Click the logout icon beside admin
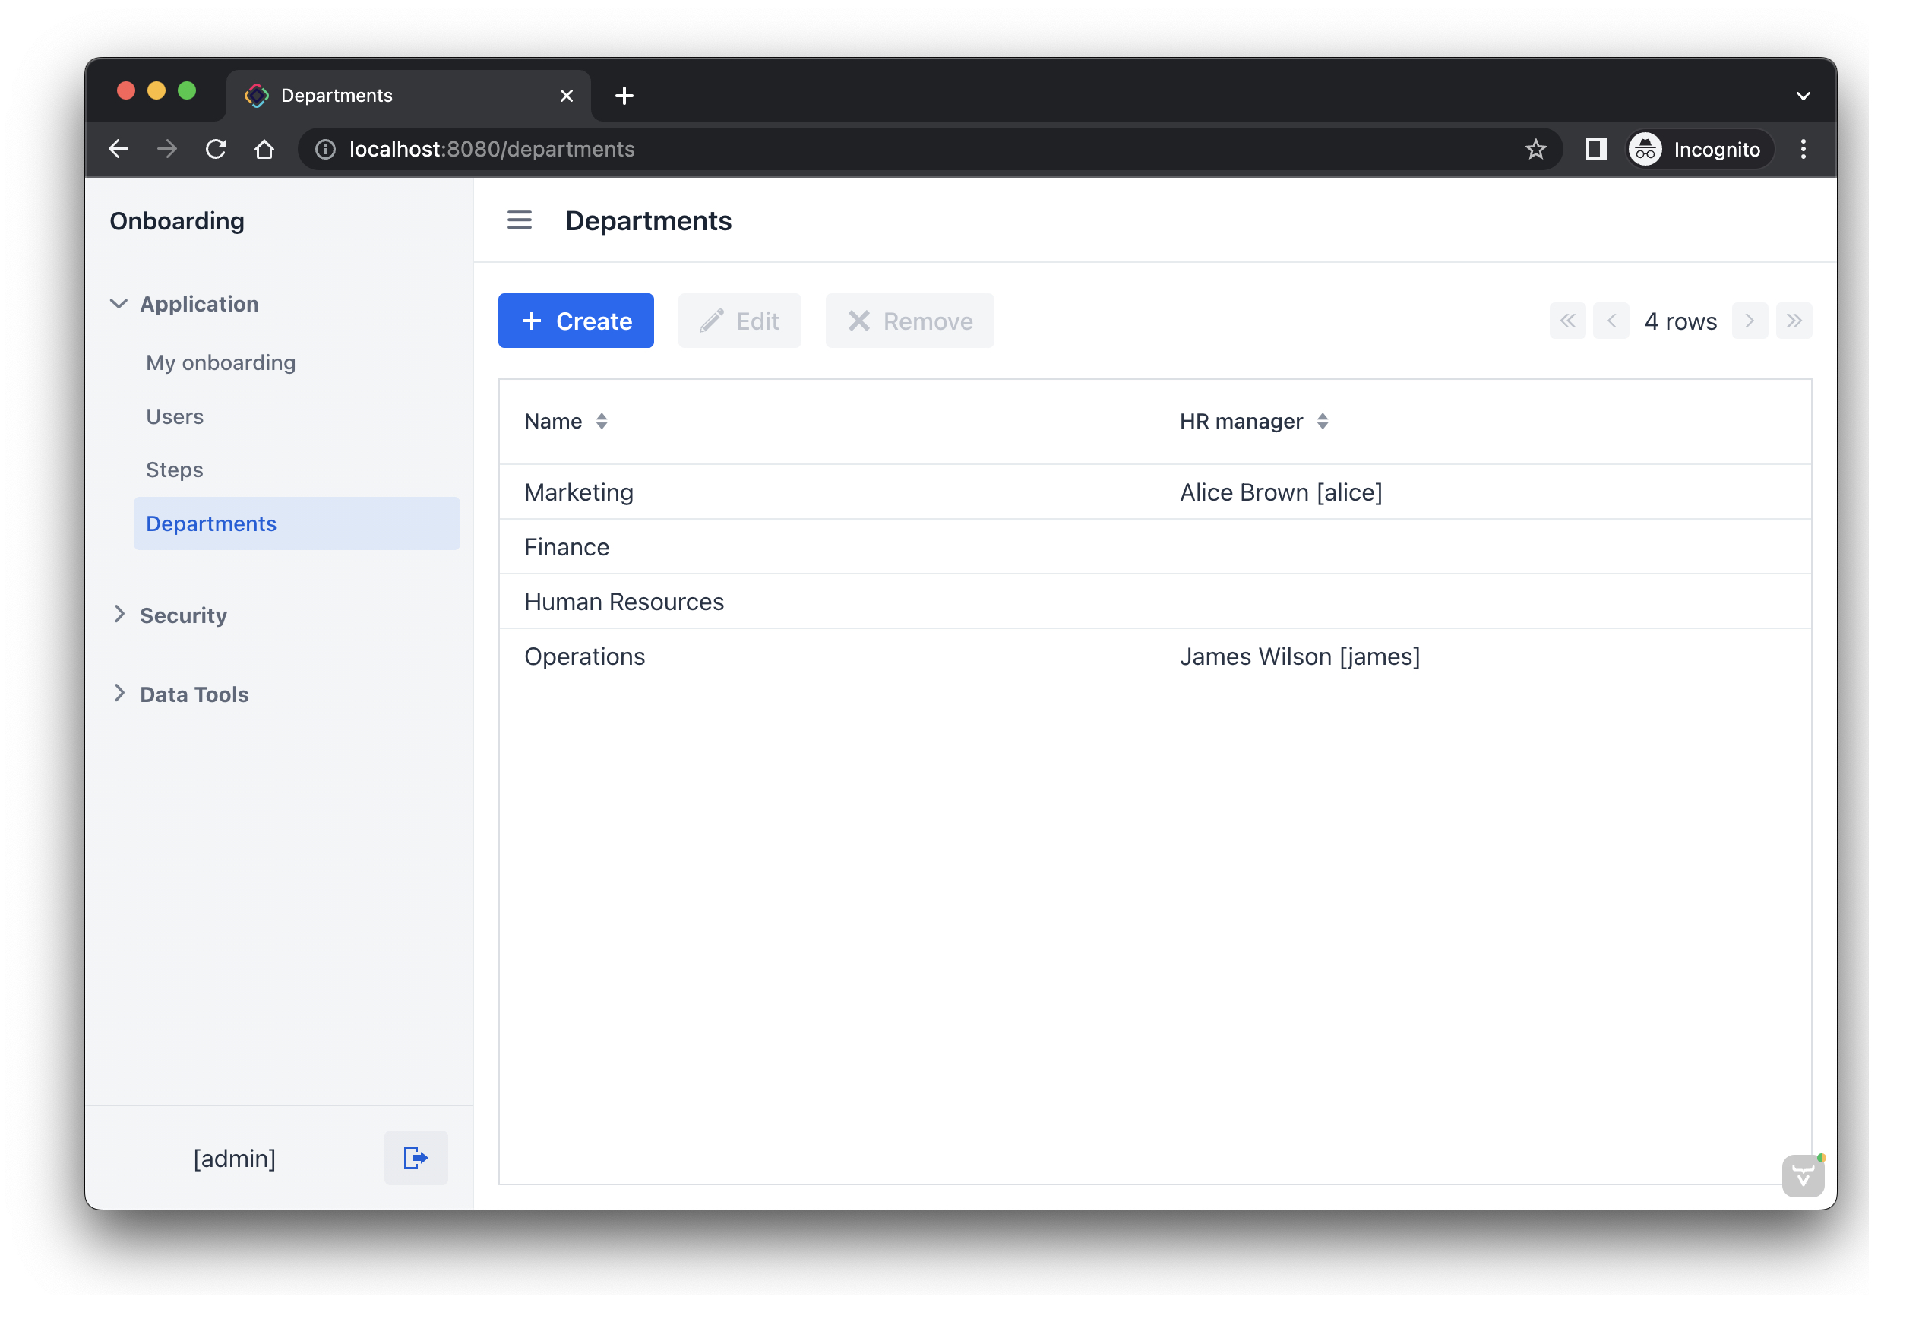 [x=415, y=1157]
